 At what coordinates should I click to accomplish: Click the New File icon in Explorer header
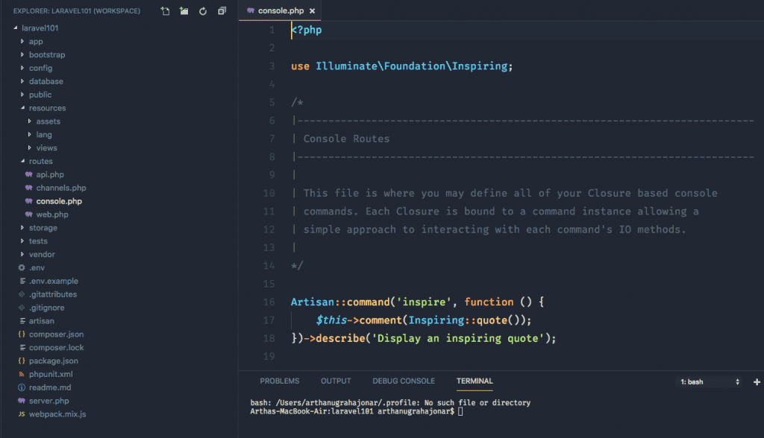[165, 11]
